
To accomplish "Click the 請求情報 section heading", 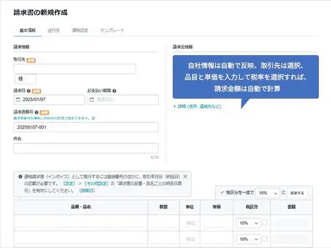I will point(22,47).
